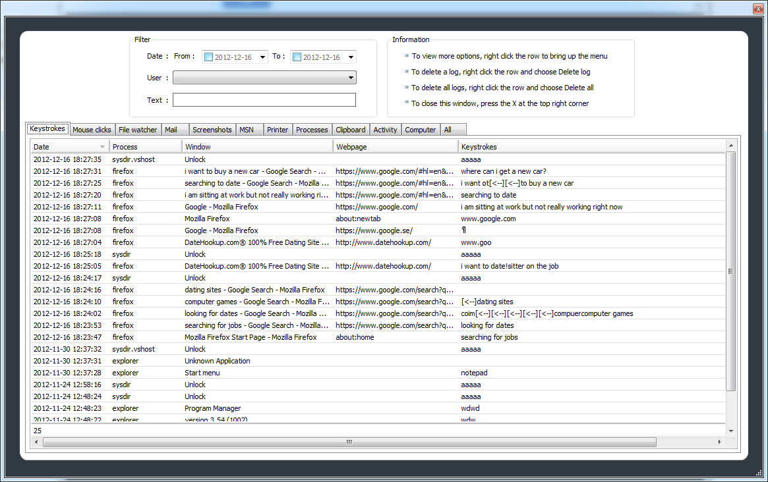Sort by the Process column header
The width and height of the screenshot is (768, 482).
146,147
